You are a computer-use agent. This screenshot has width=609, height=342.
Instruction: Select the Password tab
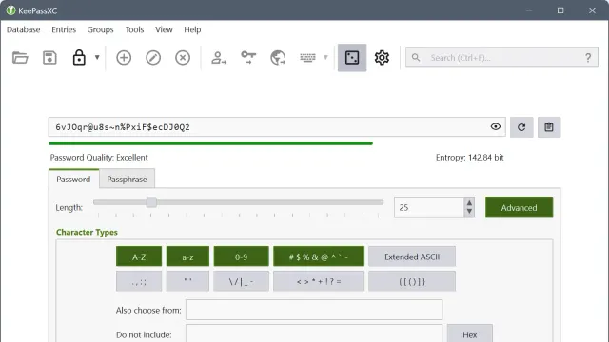[x=73, y=180]
